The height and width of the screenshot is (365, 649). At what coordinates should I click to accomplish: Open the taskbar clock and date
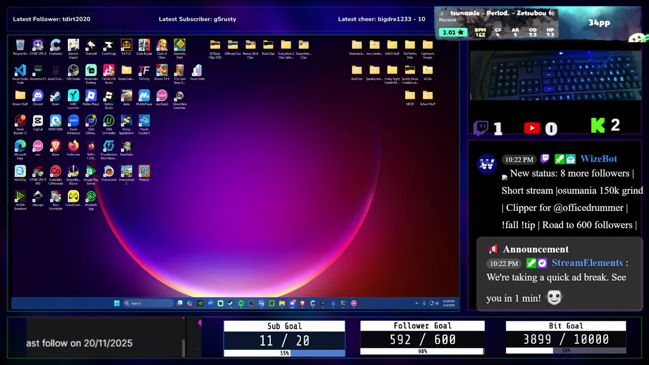tap(449, 303)
